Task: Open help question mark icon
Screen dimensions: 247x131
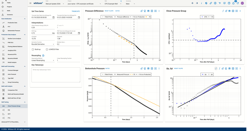Action: (229, 3)
